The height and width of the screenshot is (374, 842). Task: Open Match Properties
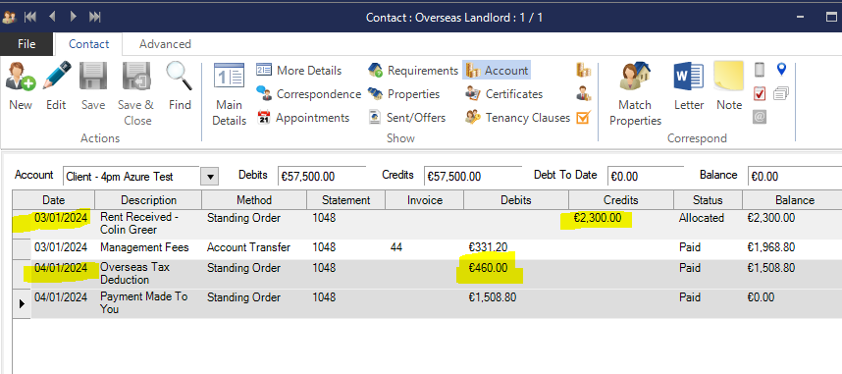click(635, 94)
